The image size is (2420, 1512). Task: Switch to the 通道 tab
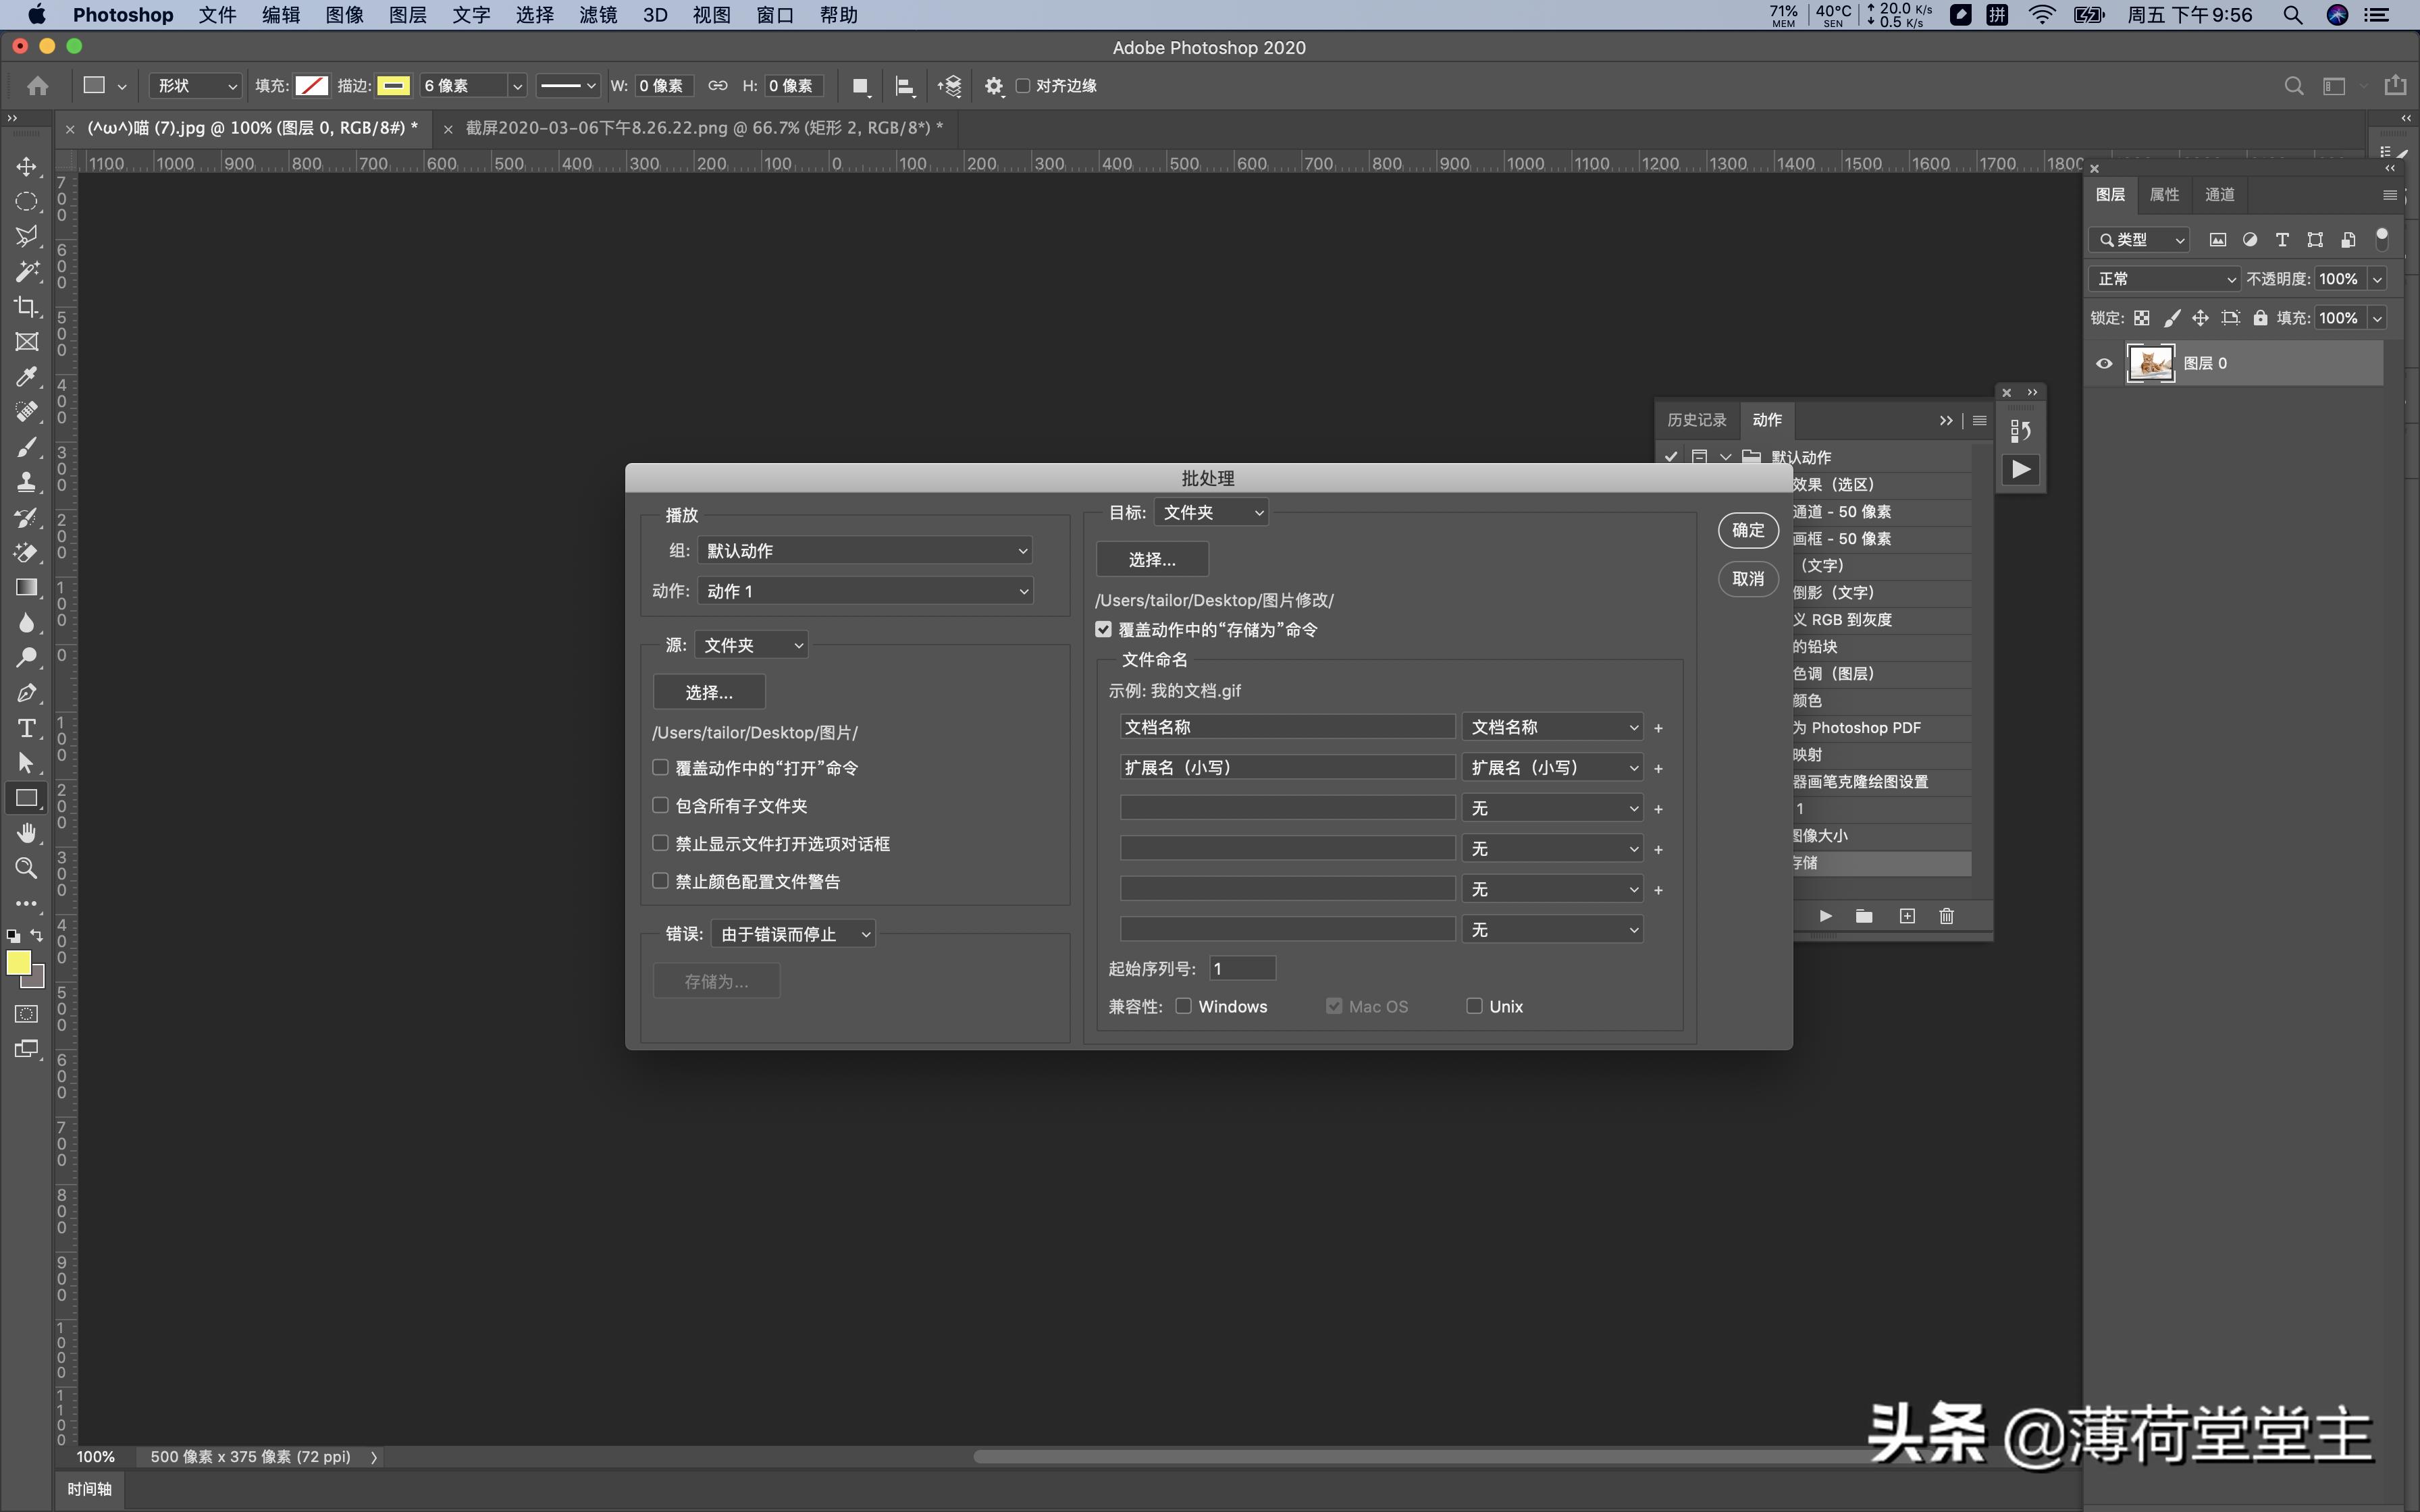click(2220, 195)
